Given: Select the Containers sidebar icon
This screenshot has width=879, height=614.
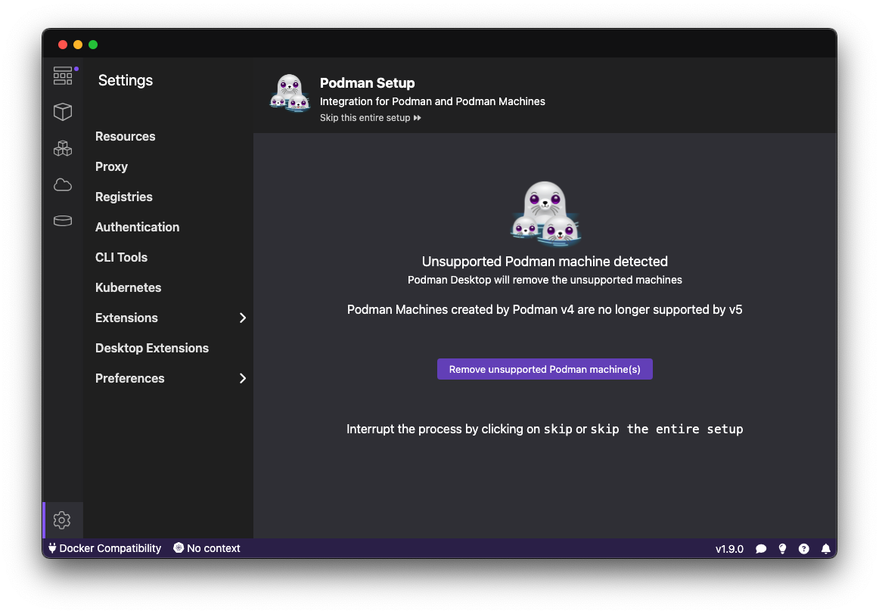Looking at the screenshot, I should click(x=63, y=111).
